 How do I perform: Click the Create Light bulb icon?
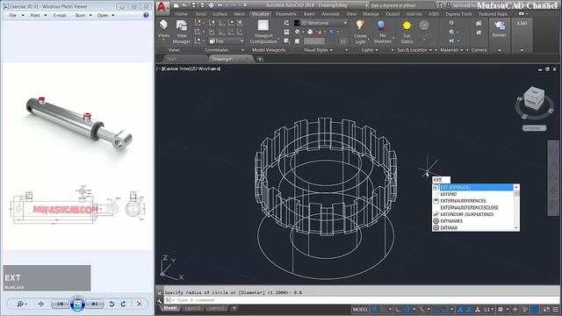[360, 25]
